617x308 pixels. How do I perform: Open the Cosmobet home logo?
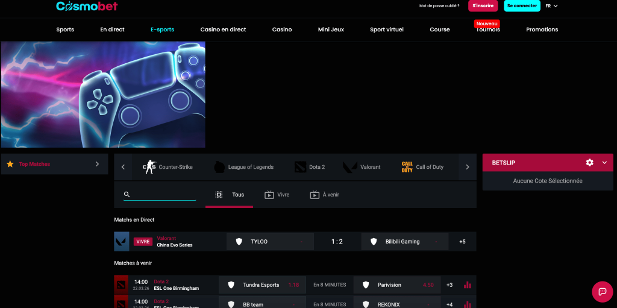(87, 6)
